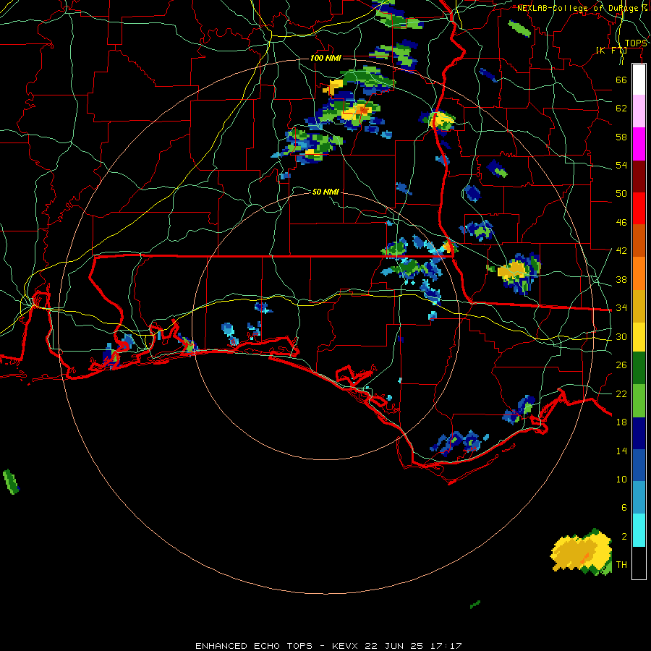651x651 pixels.
Task: Select the magenta swatch in the legend
Action: 639,144
